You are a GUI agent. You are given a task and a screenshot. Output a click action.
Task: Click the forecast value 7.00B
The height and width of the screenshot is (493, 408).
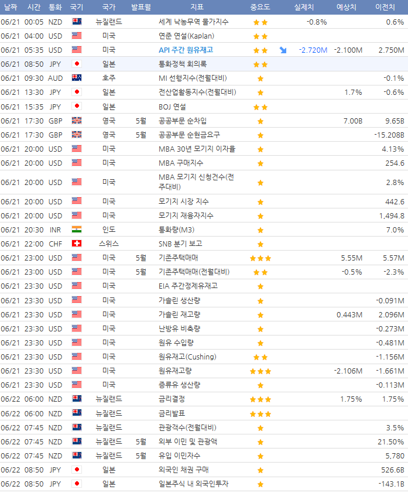tap(353, 121)
